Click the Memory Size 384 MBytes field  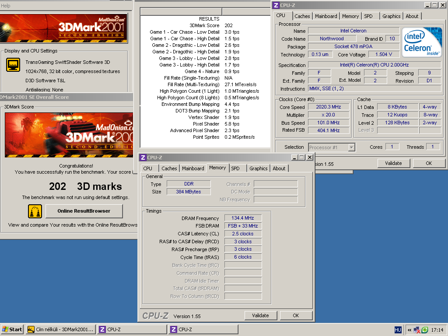click(189, 192)
